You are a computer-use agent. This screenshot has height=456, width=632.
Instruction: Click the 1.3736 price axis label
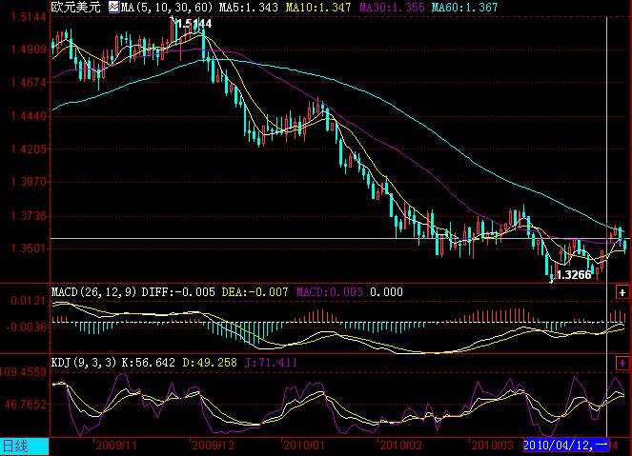coord(29,216)
